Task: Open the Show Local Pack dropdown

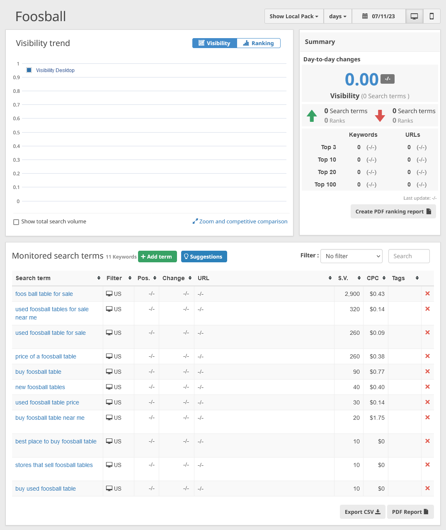Action: [x=294, y=17]
